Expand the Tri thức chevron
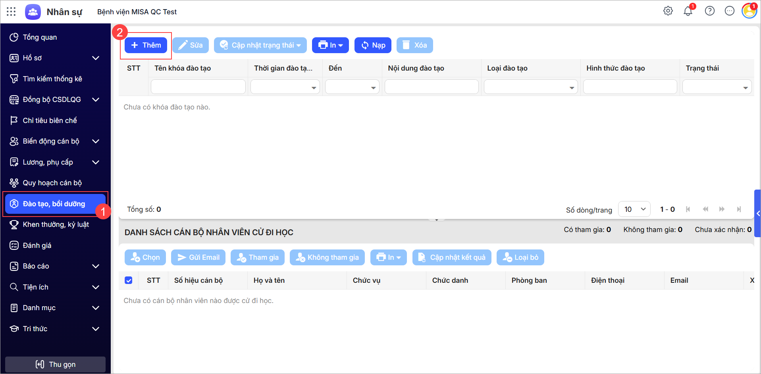Image resolution: width=761 pixels, height=374 pixels. click(x=96, y=329)
